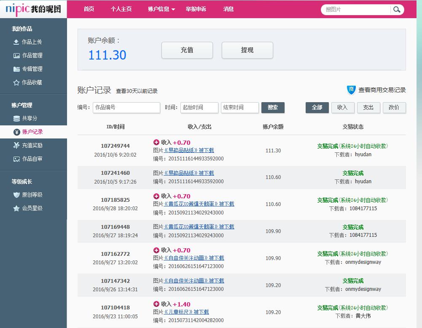Image resolution: width=422 pixels, height=328 pixels.
Task: Expand the 账户信息 dropdown menu
Action: [161, 9]
